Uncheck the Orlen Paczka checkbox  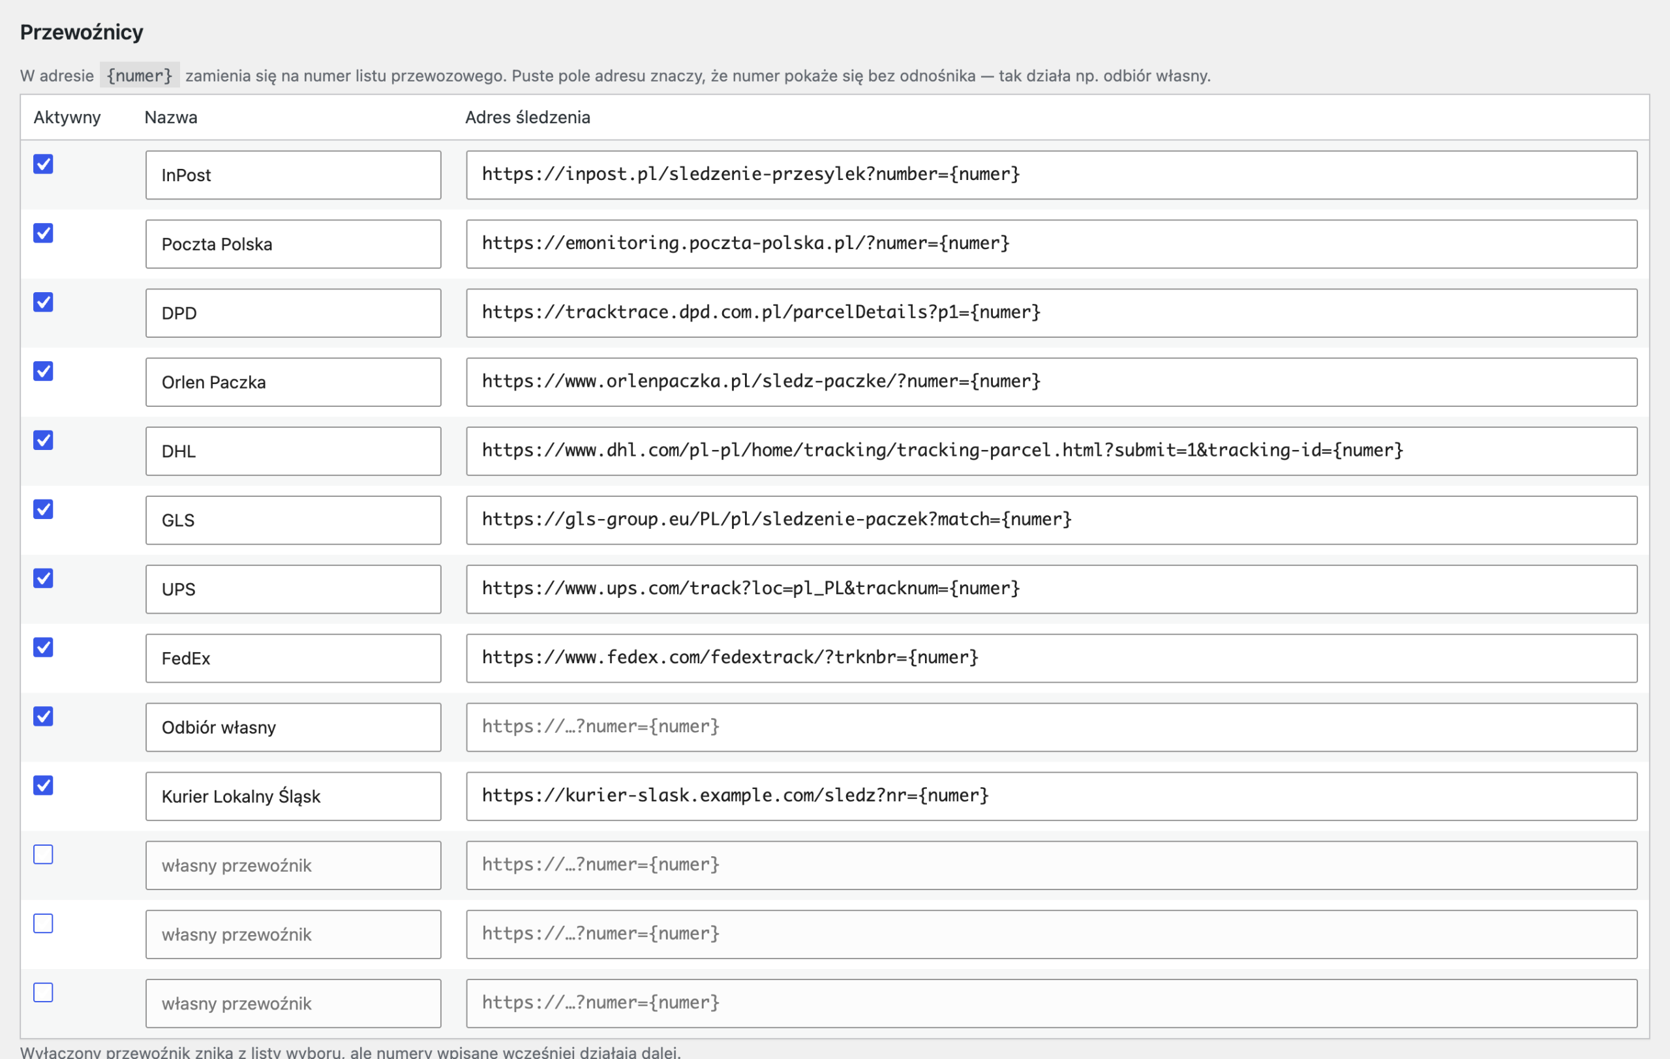(x=43, y=372)
